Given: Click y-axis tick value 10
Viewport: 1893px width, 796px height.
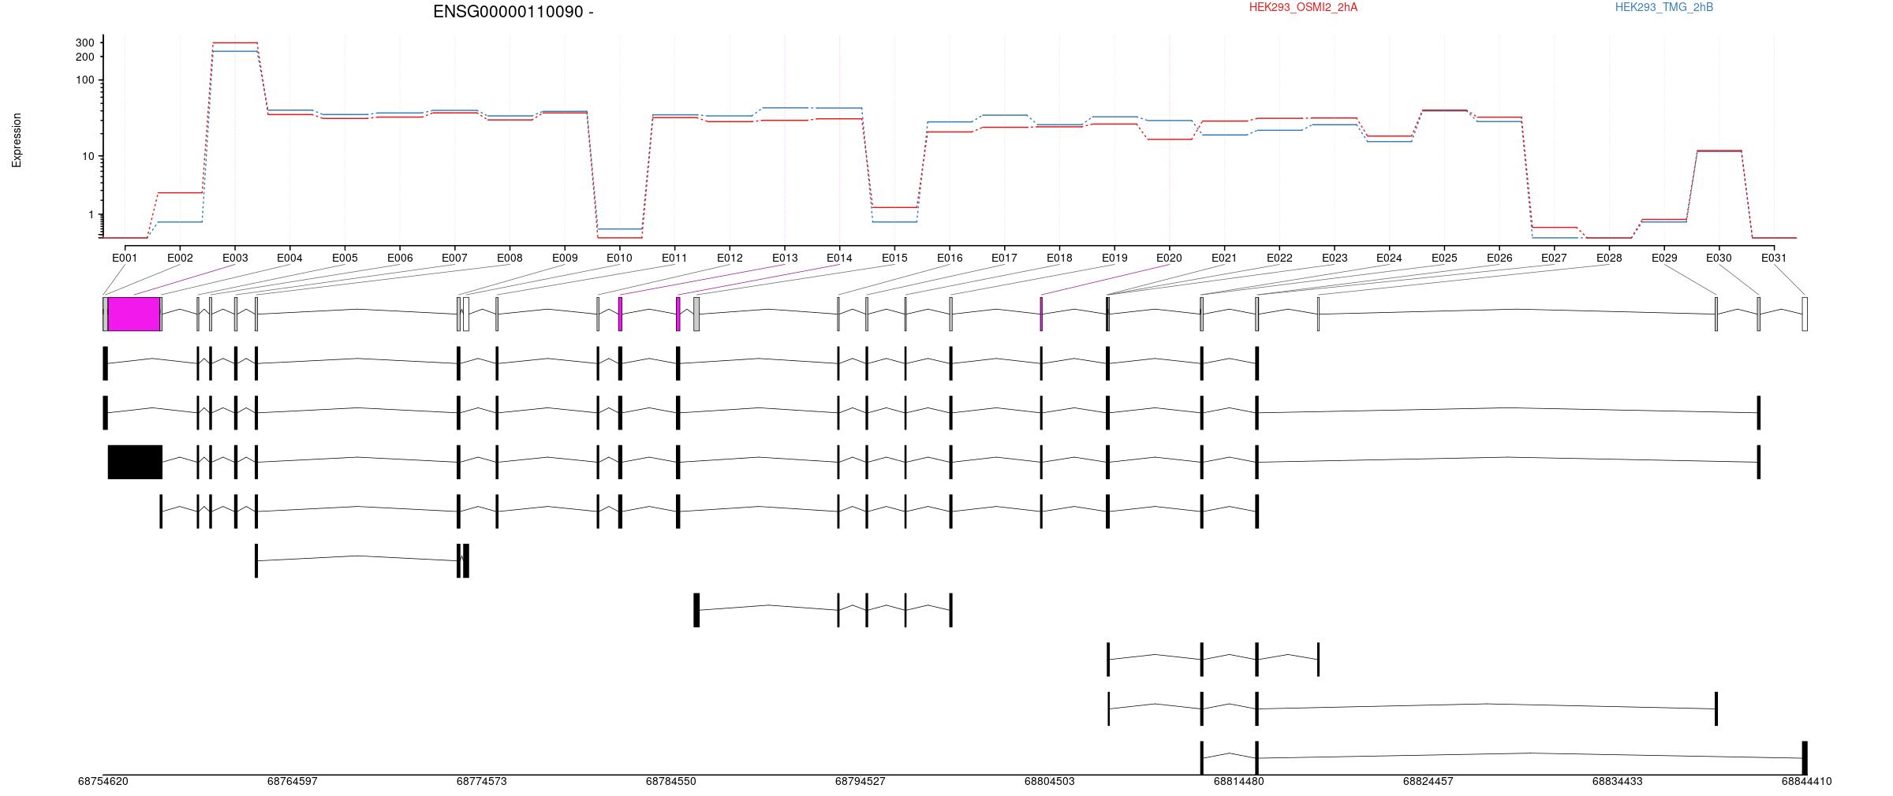Looking at the screenshot, I should coord(88,157).
